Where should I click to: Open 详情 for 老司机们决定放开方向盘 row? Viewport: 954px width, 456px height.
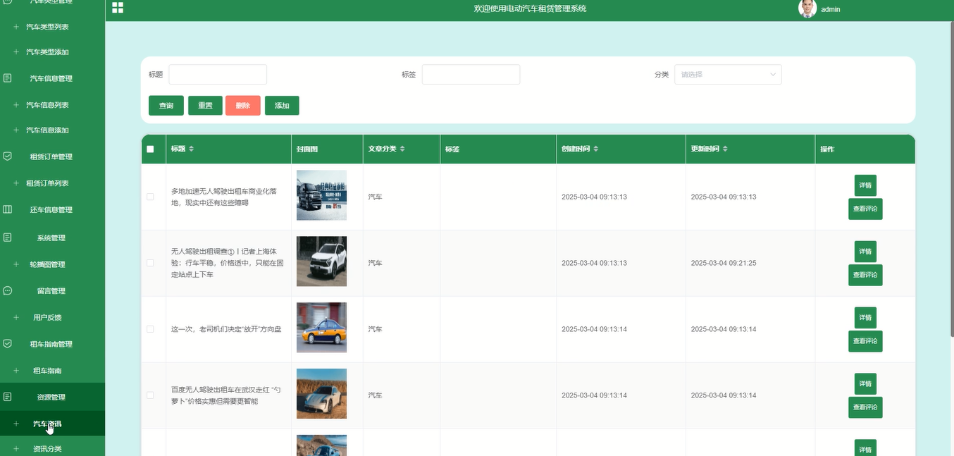pyautogui.click(x=865, y=318)
